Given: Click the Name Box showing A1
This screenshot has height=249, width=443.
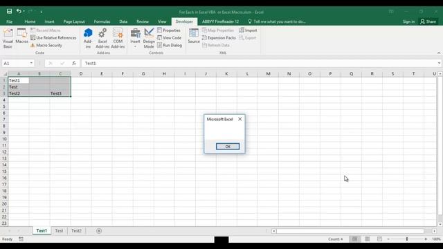Looking at the screenshot, I should pos(16,63).
